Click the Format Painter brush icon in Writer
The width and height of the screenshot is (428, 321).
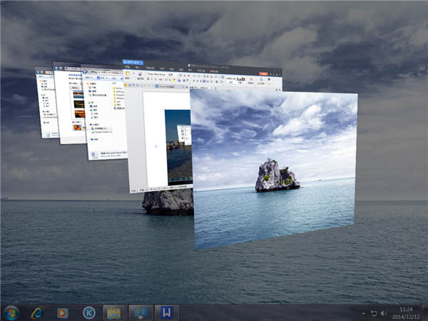click(140, 76)
